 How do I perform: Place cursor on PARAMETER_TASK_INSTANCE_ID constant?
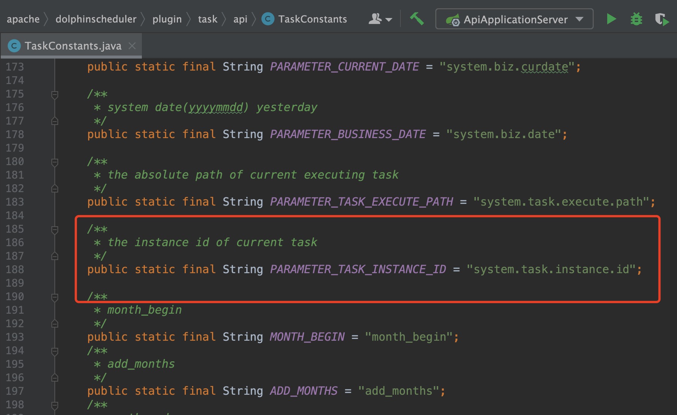[358, 269]
